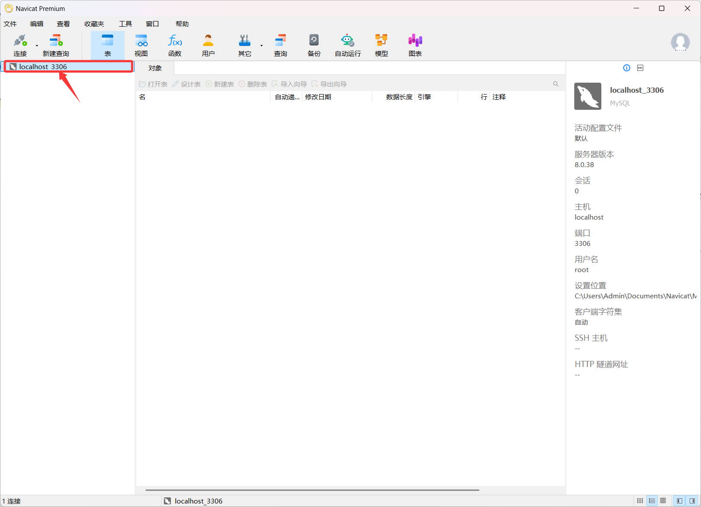
Task: Open the User (用户) toolbar icon
Action: coord(208,45)
